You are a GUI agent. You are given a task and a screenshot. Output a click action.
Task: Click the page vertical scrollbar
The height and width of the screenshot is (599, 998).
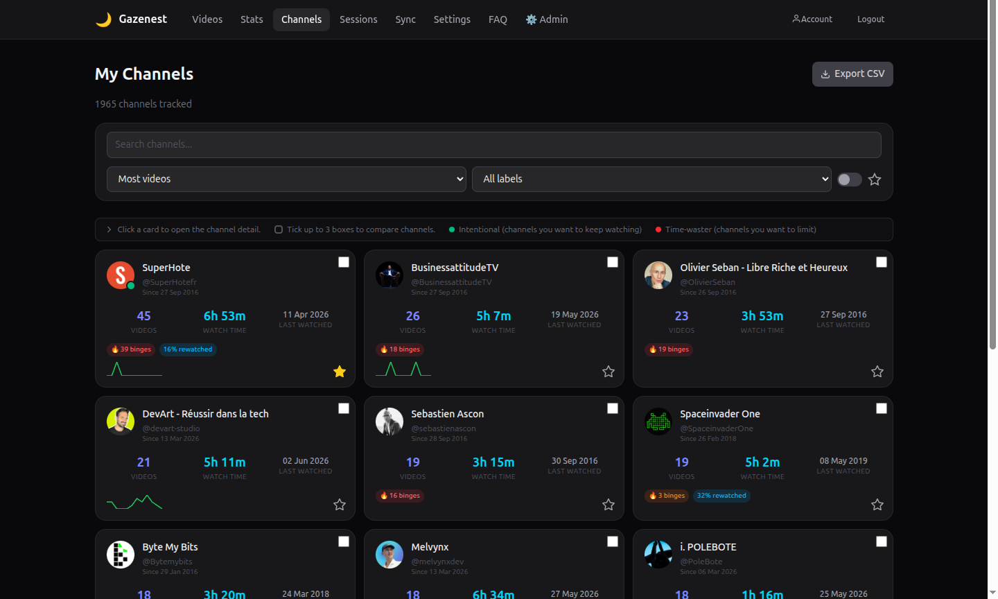pyautogui.click(x=992, y=175)
